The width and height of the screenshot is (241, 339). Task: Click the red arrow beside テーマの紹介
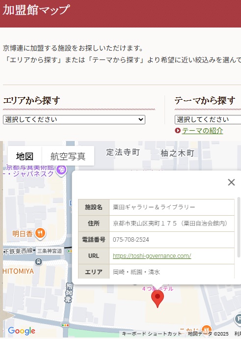(178, 131)
